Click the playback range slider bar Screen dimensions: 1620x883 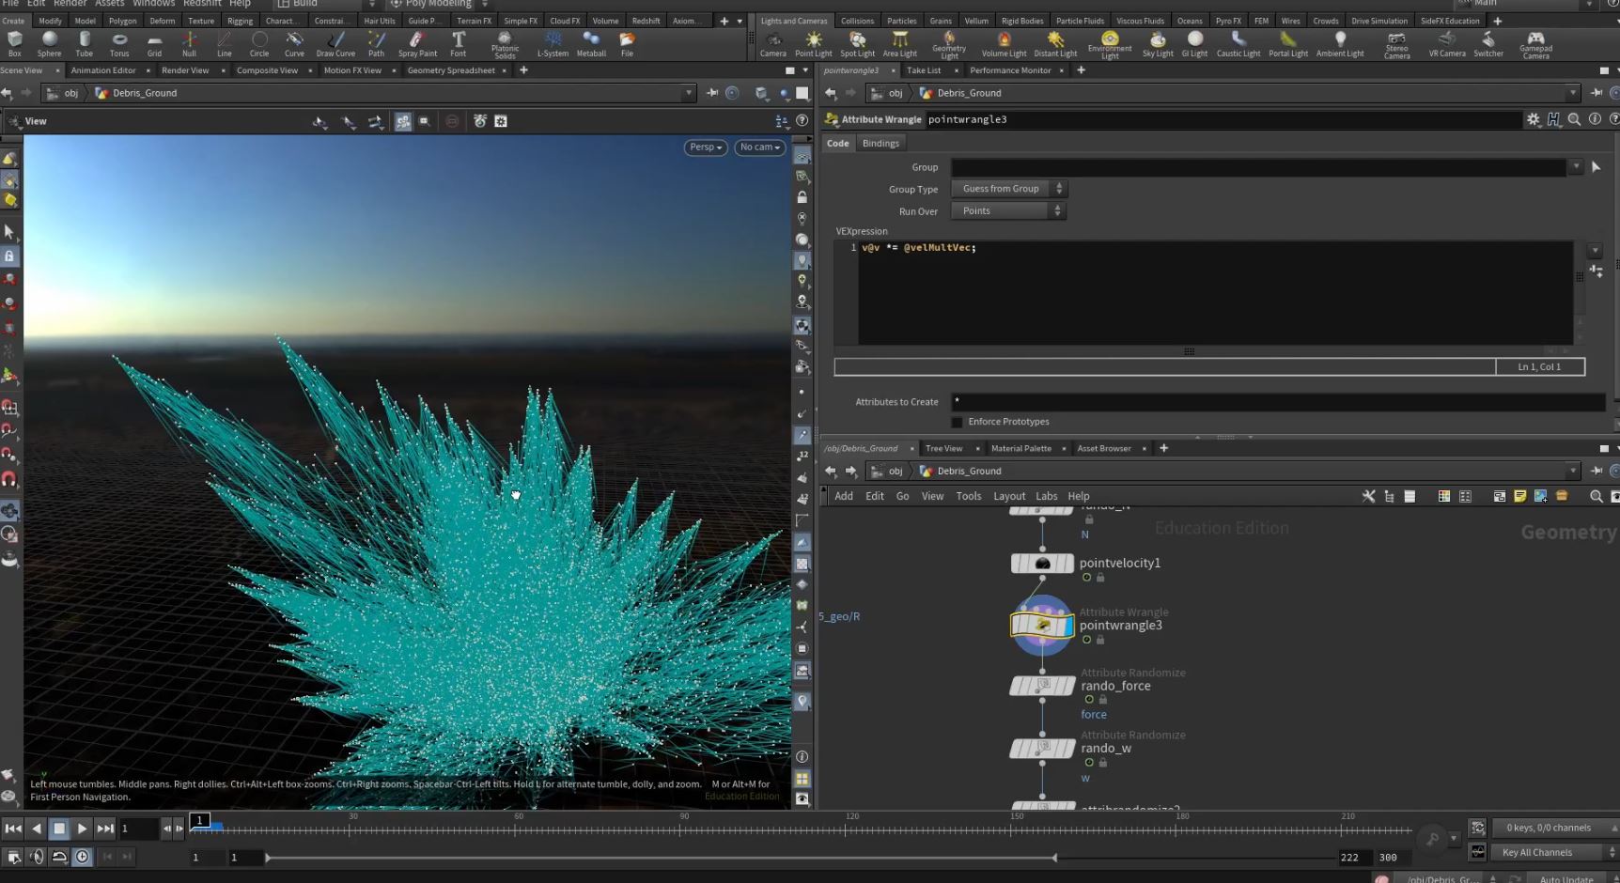coord(661,858)
